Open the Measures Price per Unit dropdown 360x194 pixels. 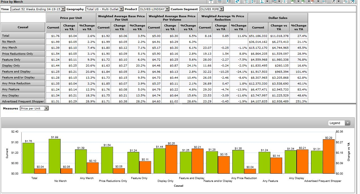tap(46, 108)
